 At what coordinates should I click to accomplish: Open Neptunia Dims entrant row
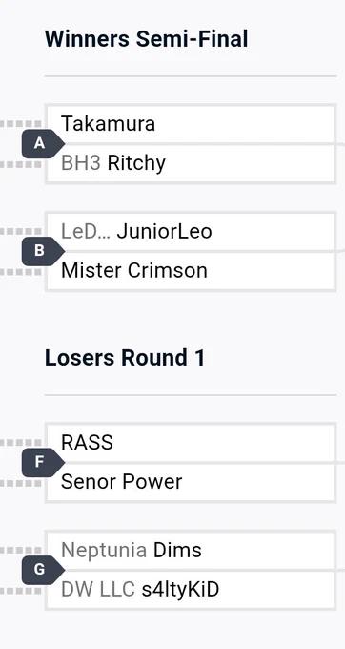pos(190,551)
